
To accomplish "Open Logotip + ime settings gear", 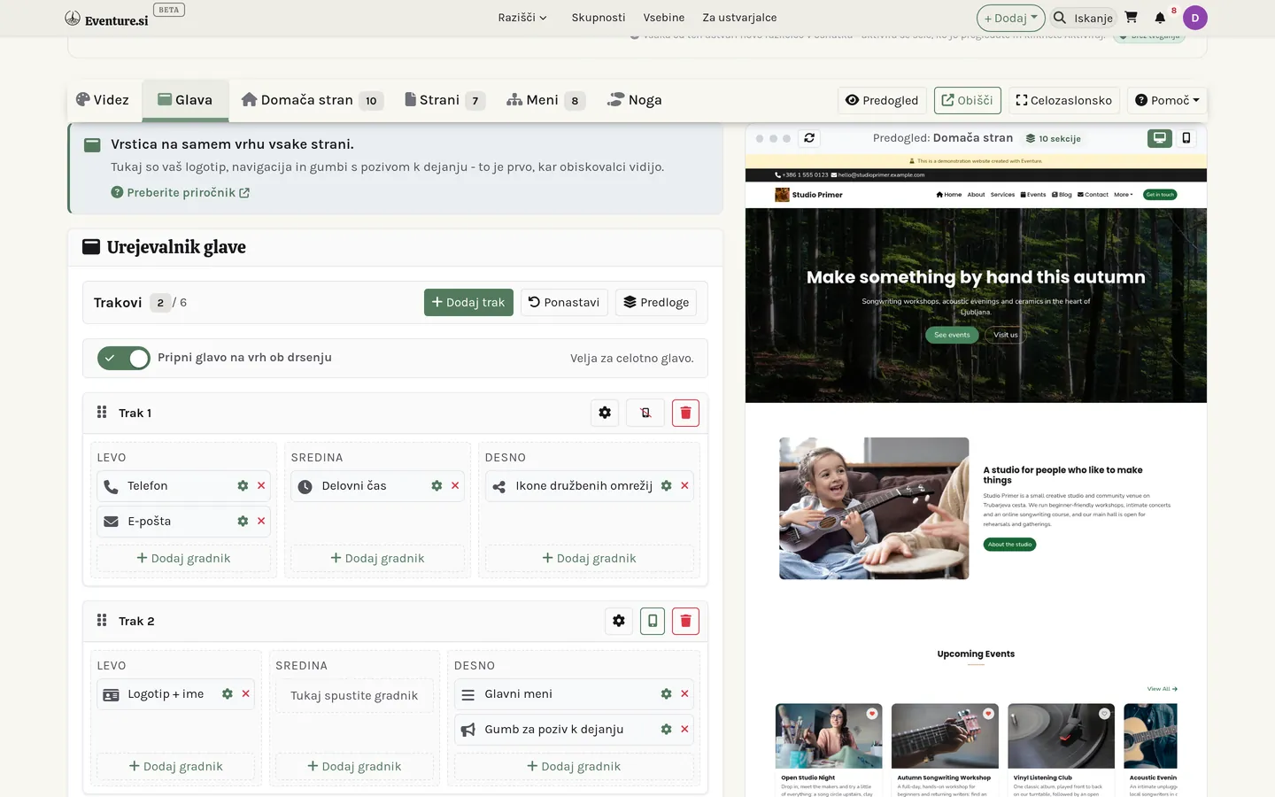I will point(228,694).
